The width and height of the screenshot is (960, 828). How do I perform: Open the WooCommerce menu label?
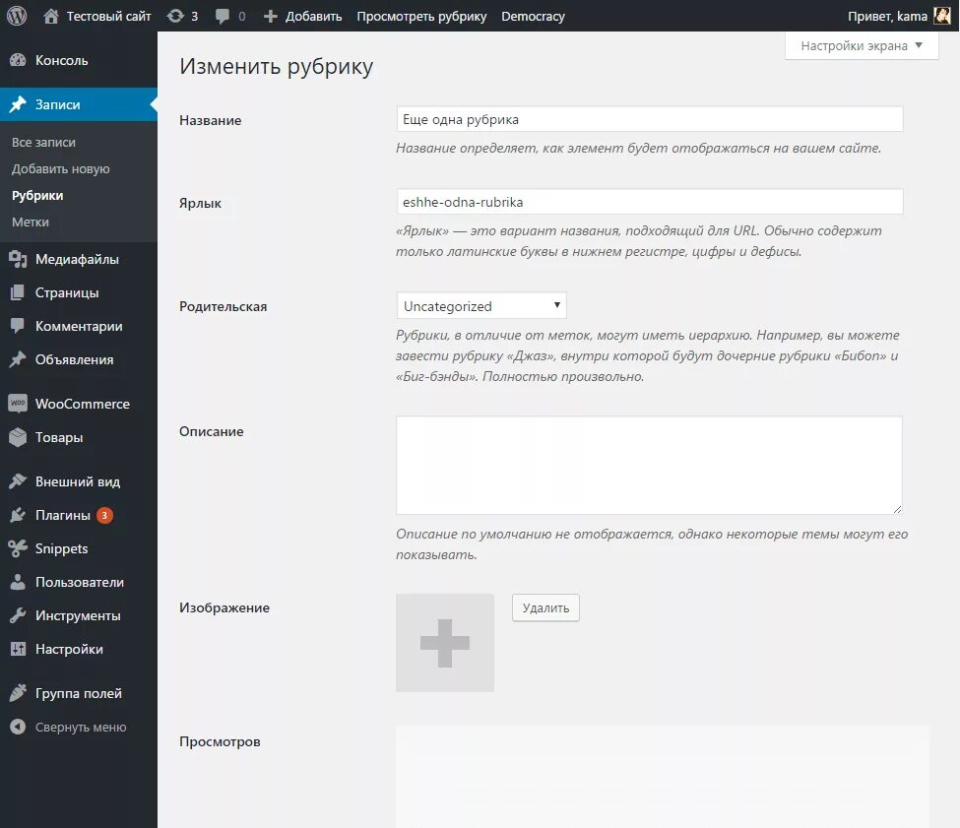(x=83, y=404)
